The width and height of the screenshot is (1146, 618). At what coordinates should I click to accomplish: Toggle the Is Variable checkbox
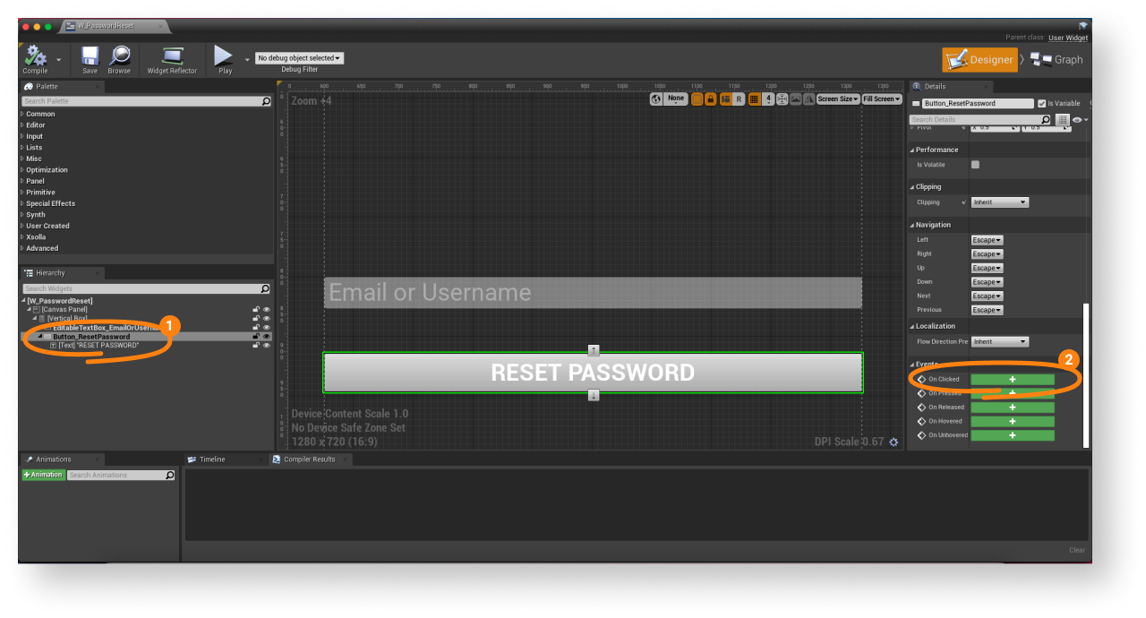click(x=1041, y=104)
